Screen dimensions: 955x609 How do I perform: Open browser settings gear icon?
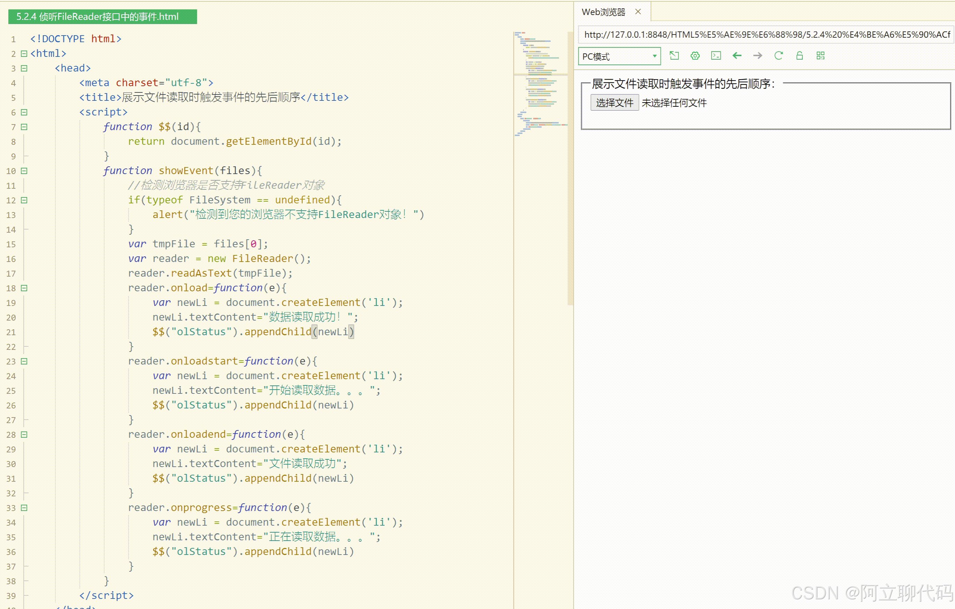click(x=695, y=55)
